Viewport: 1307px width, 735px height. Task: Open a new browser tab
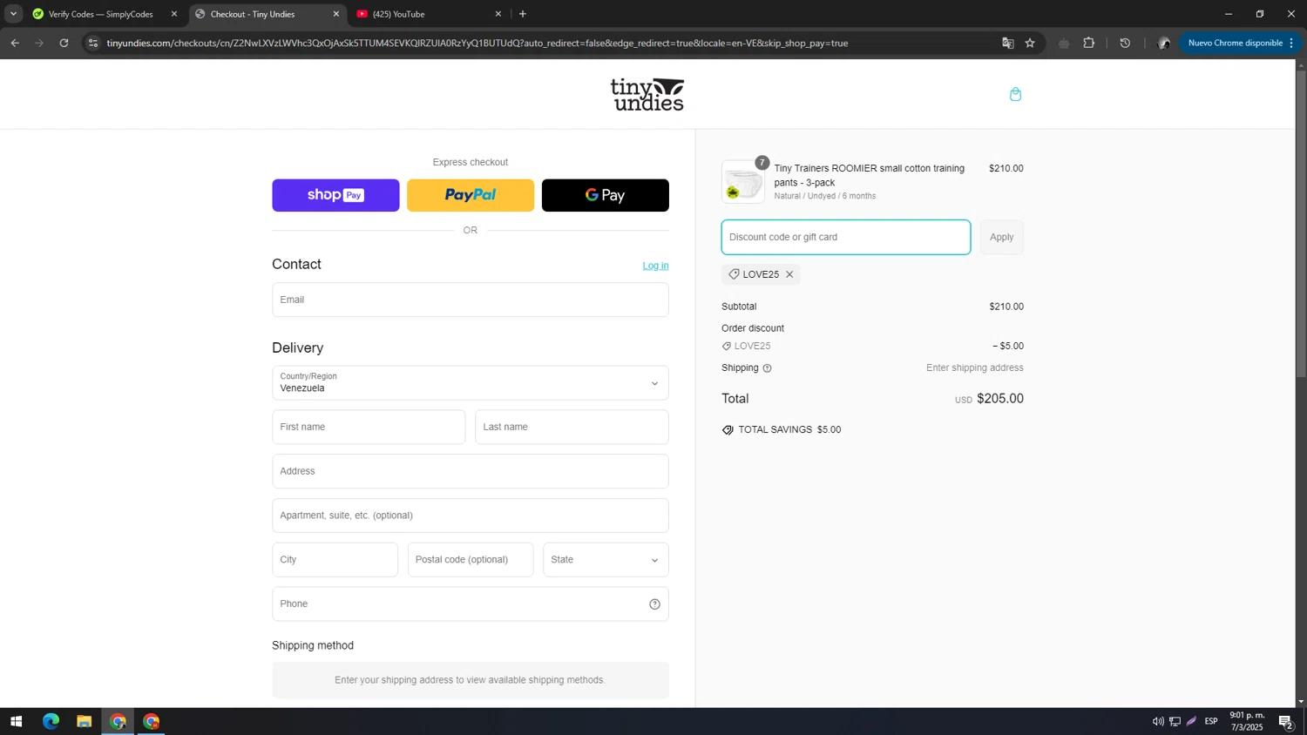pyautogui.click(x=523, y=14)
